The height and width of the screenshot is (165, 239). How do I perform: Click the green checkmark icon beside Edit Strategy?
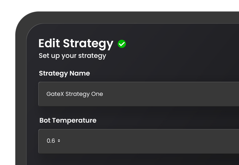coord(122,44)
